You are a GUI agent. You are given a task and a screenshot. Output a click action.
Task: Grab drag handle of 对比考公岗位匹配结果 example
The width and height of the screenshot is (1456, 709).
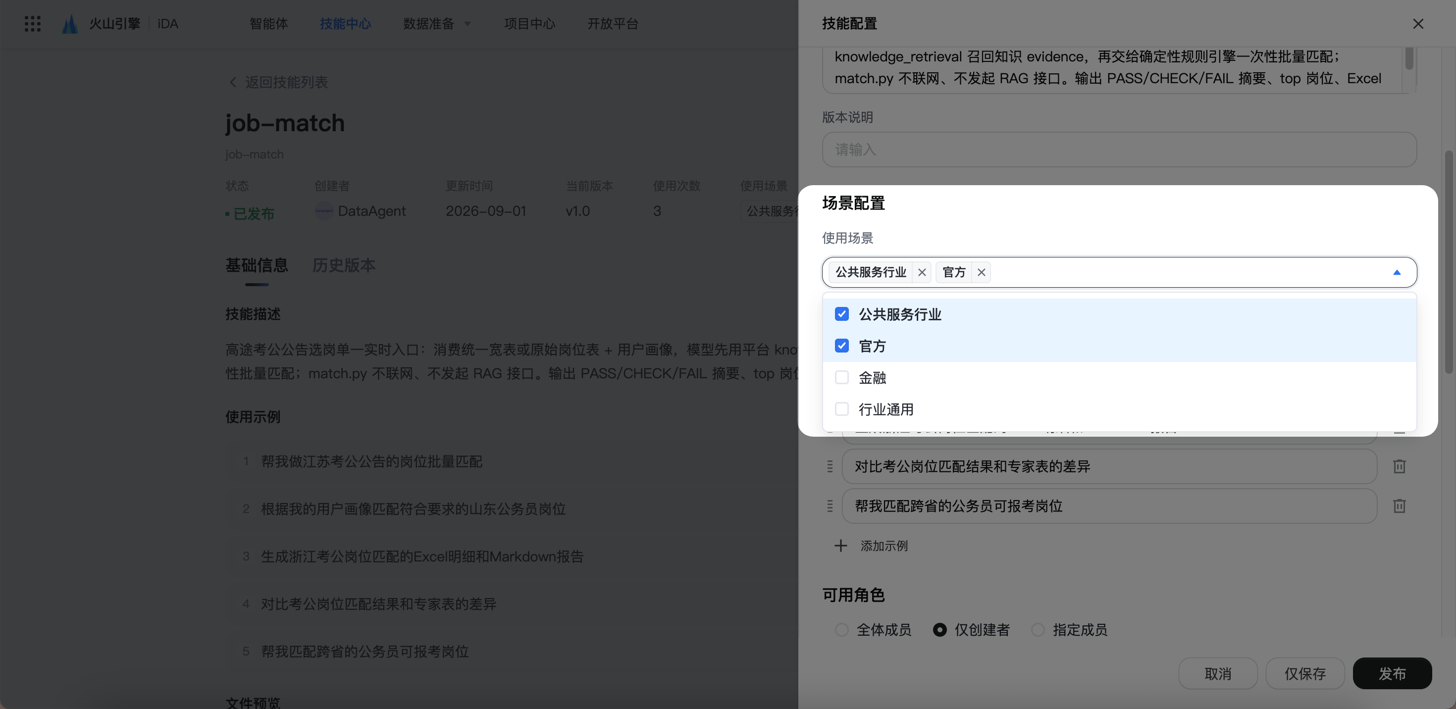(x=830, y=466)
